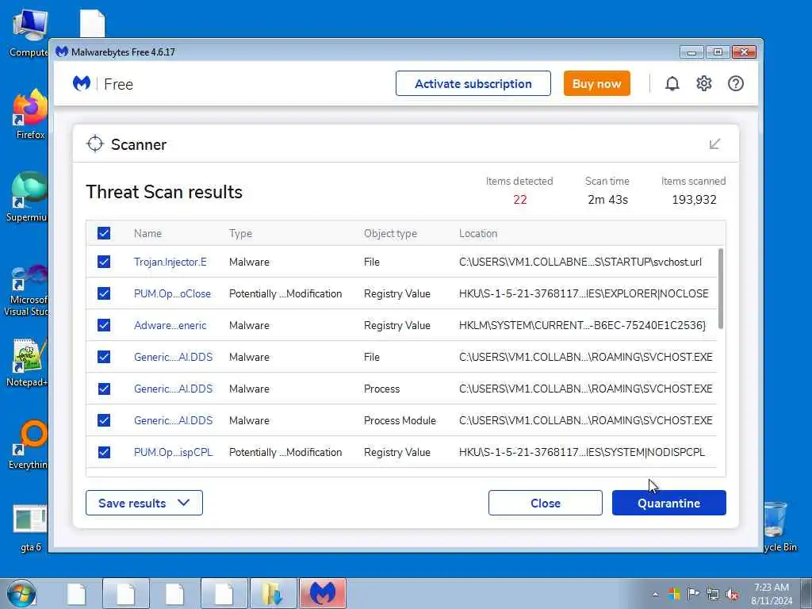Click the Malwarebytes logo beside Free
The width and height of the screenshot is (812, 609).
coord(82,83)
